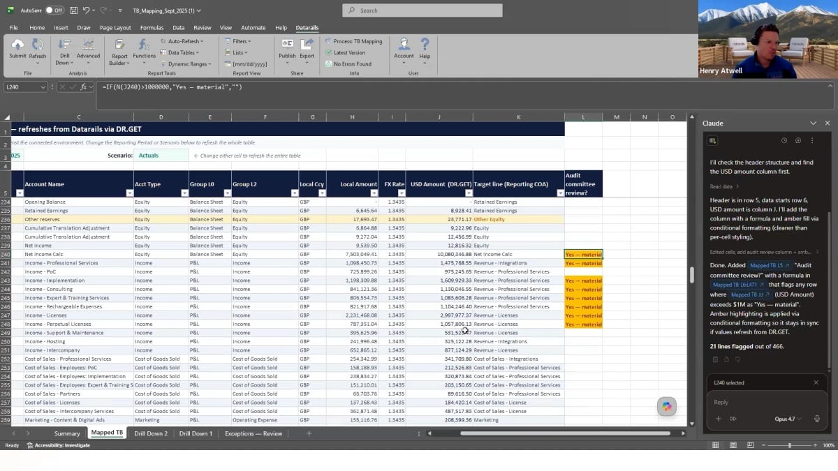The height and width of the screenshot is (471, 838).
Task: Toggle the AutoSave switch
Action: tap(54, 10)
